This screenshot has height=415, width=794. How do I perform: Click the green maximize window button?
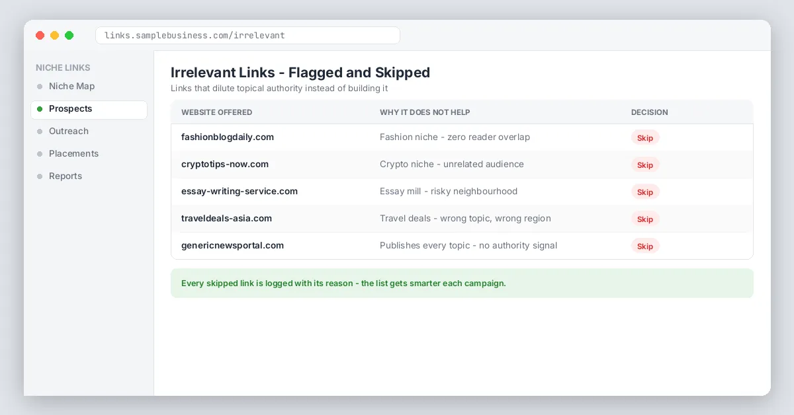(69, 36)
